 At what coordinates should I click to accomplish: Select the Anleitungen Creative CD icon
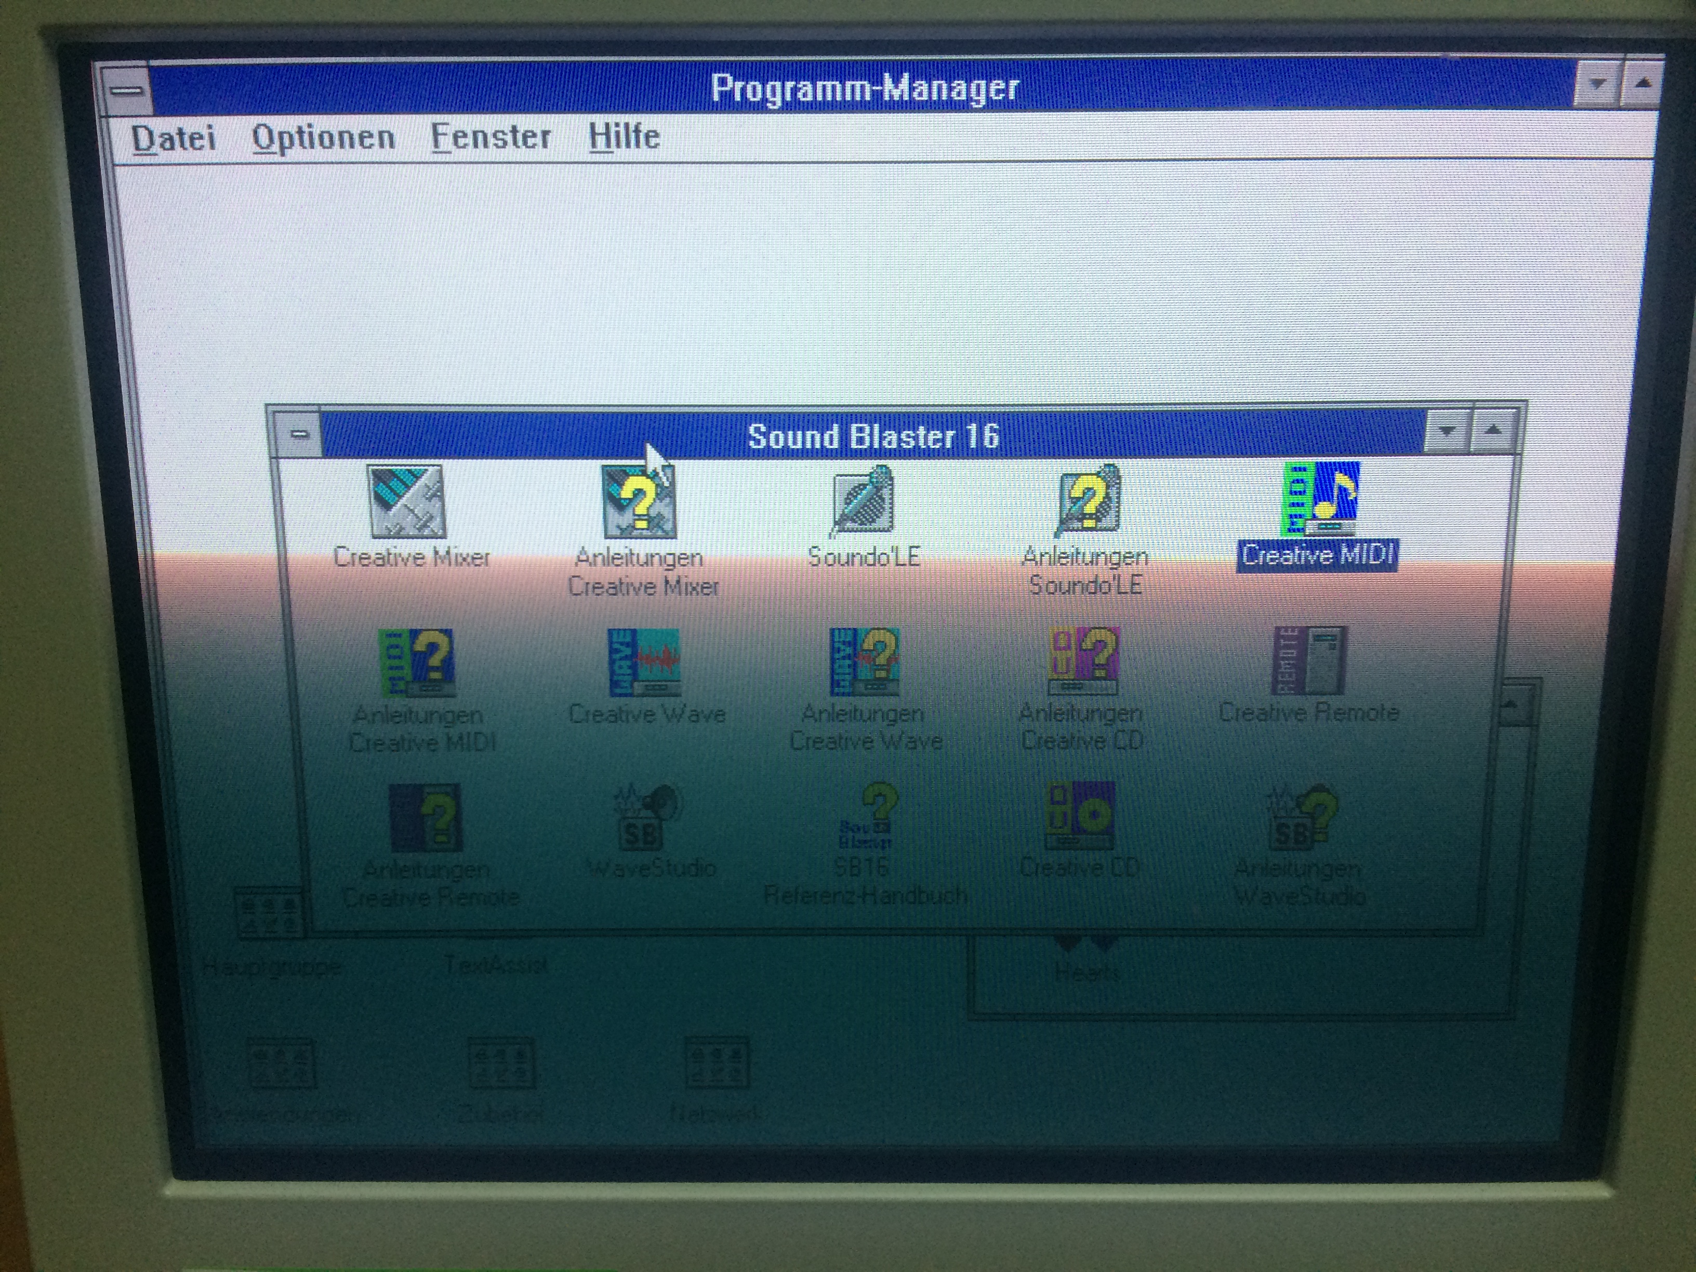tap(1083, 661)
